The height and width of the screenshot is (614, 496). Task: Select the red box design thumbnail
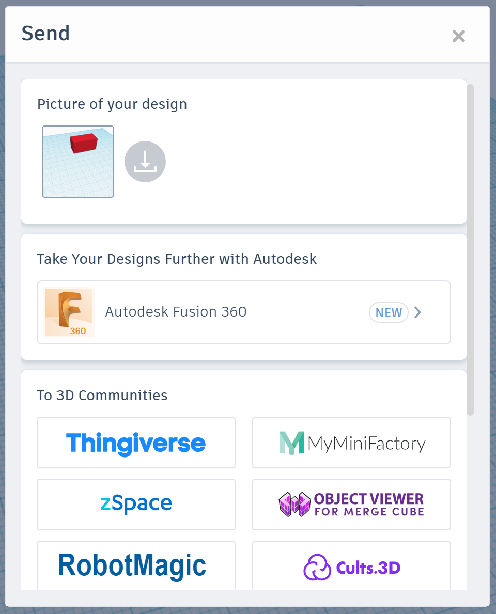(78, 162)
